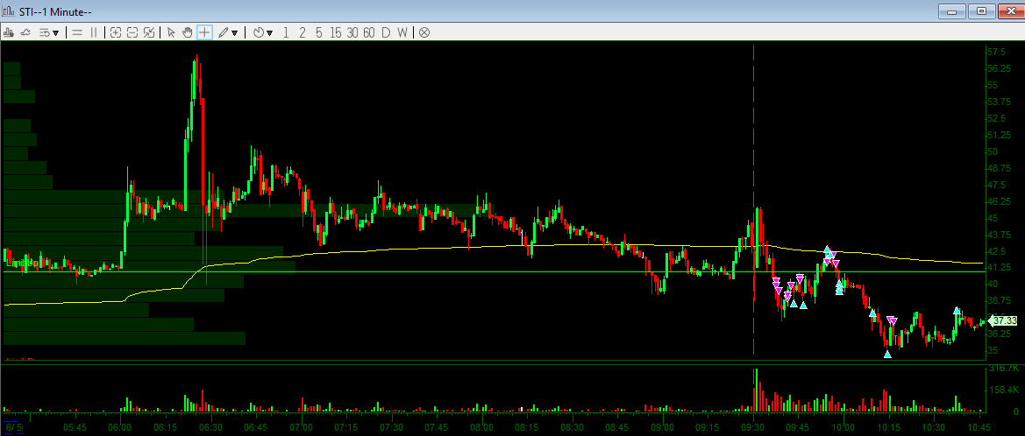Open the chart settings list icon

click(45, 32)
